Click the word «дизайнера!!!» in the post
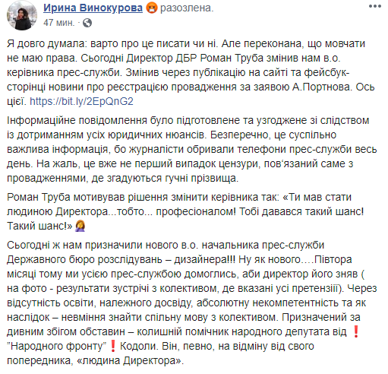Viewport: 388px width, 374px height. 204,259
